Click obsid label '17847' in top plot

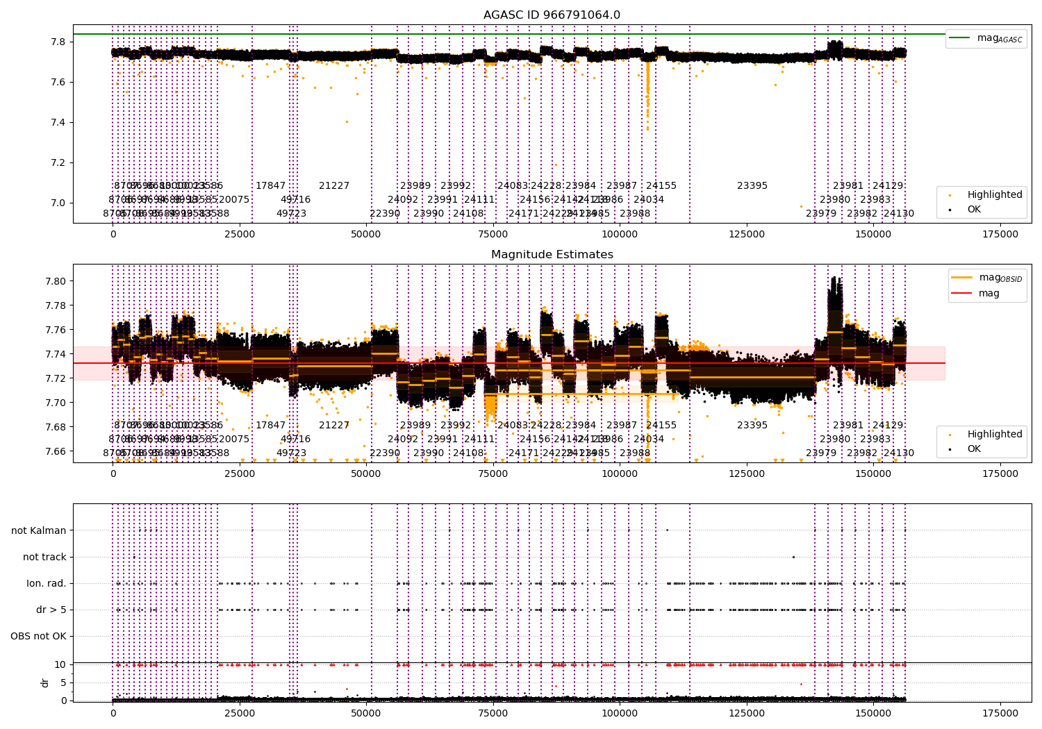270,185
